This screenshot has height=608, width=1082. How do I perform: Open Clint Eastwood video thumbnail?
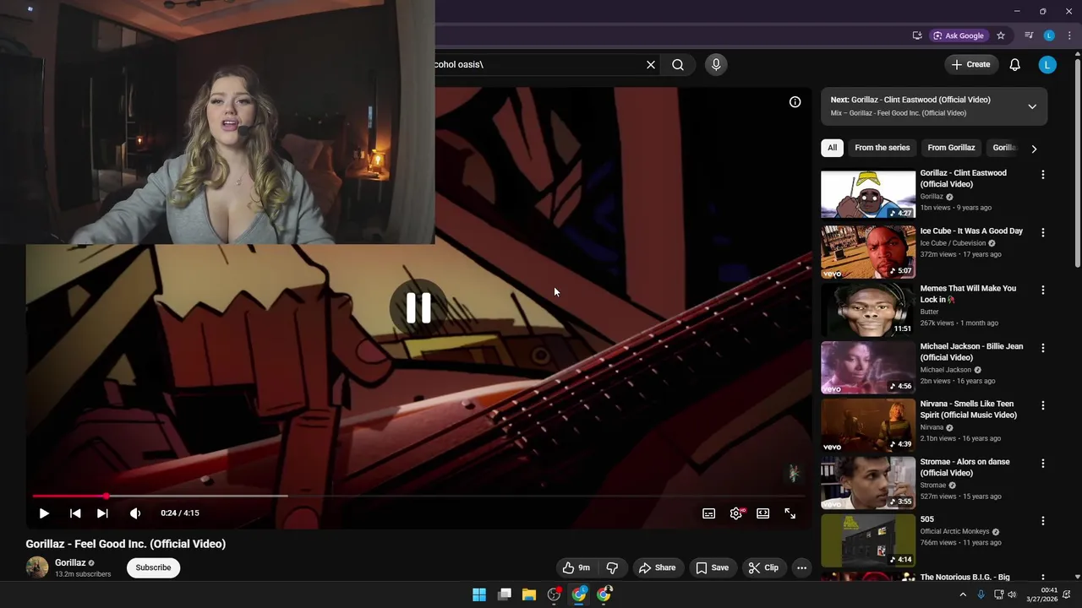point(868,194)
